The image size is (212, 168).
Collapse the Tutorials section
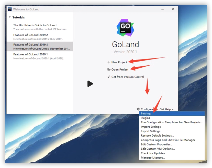[10, 17]
